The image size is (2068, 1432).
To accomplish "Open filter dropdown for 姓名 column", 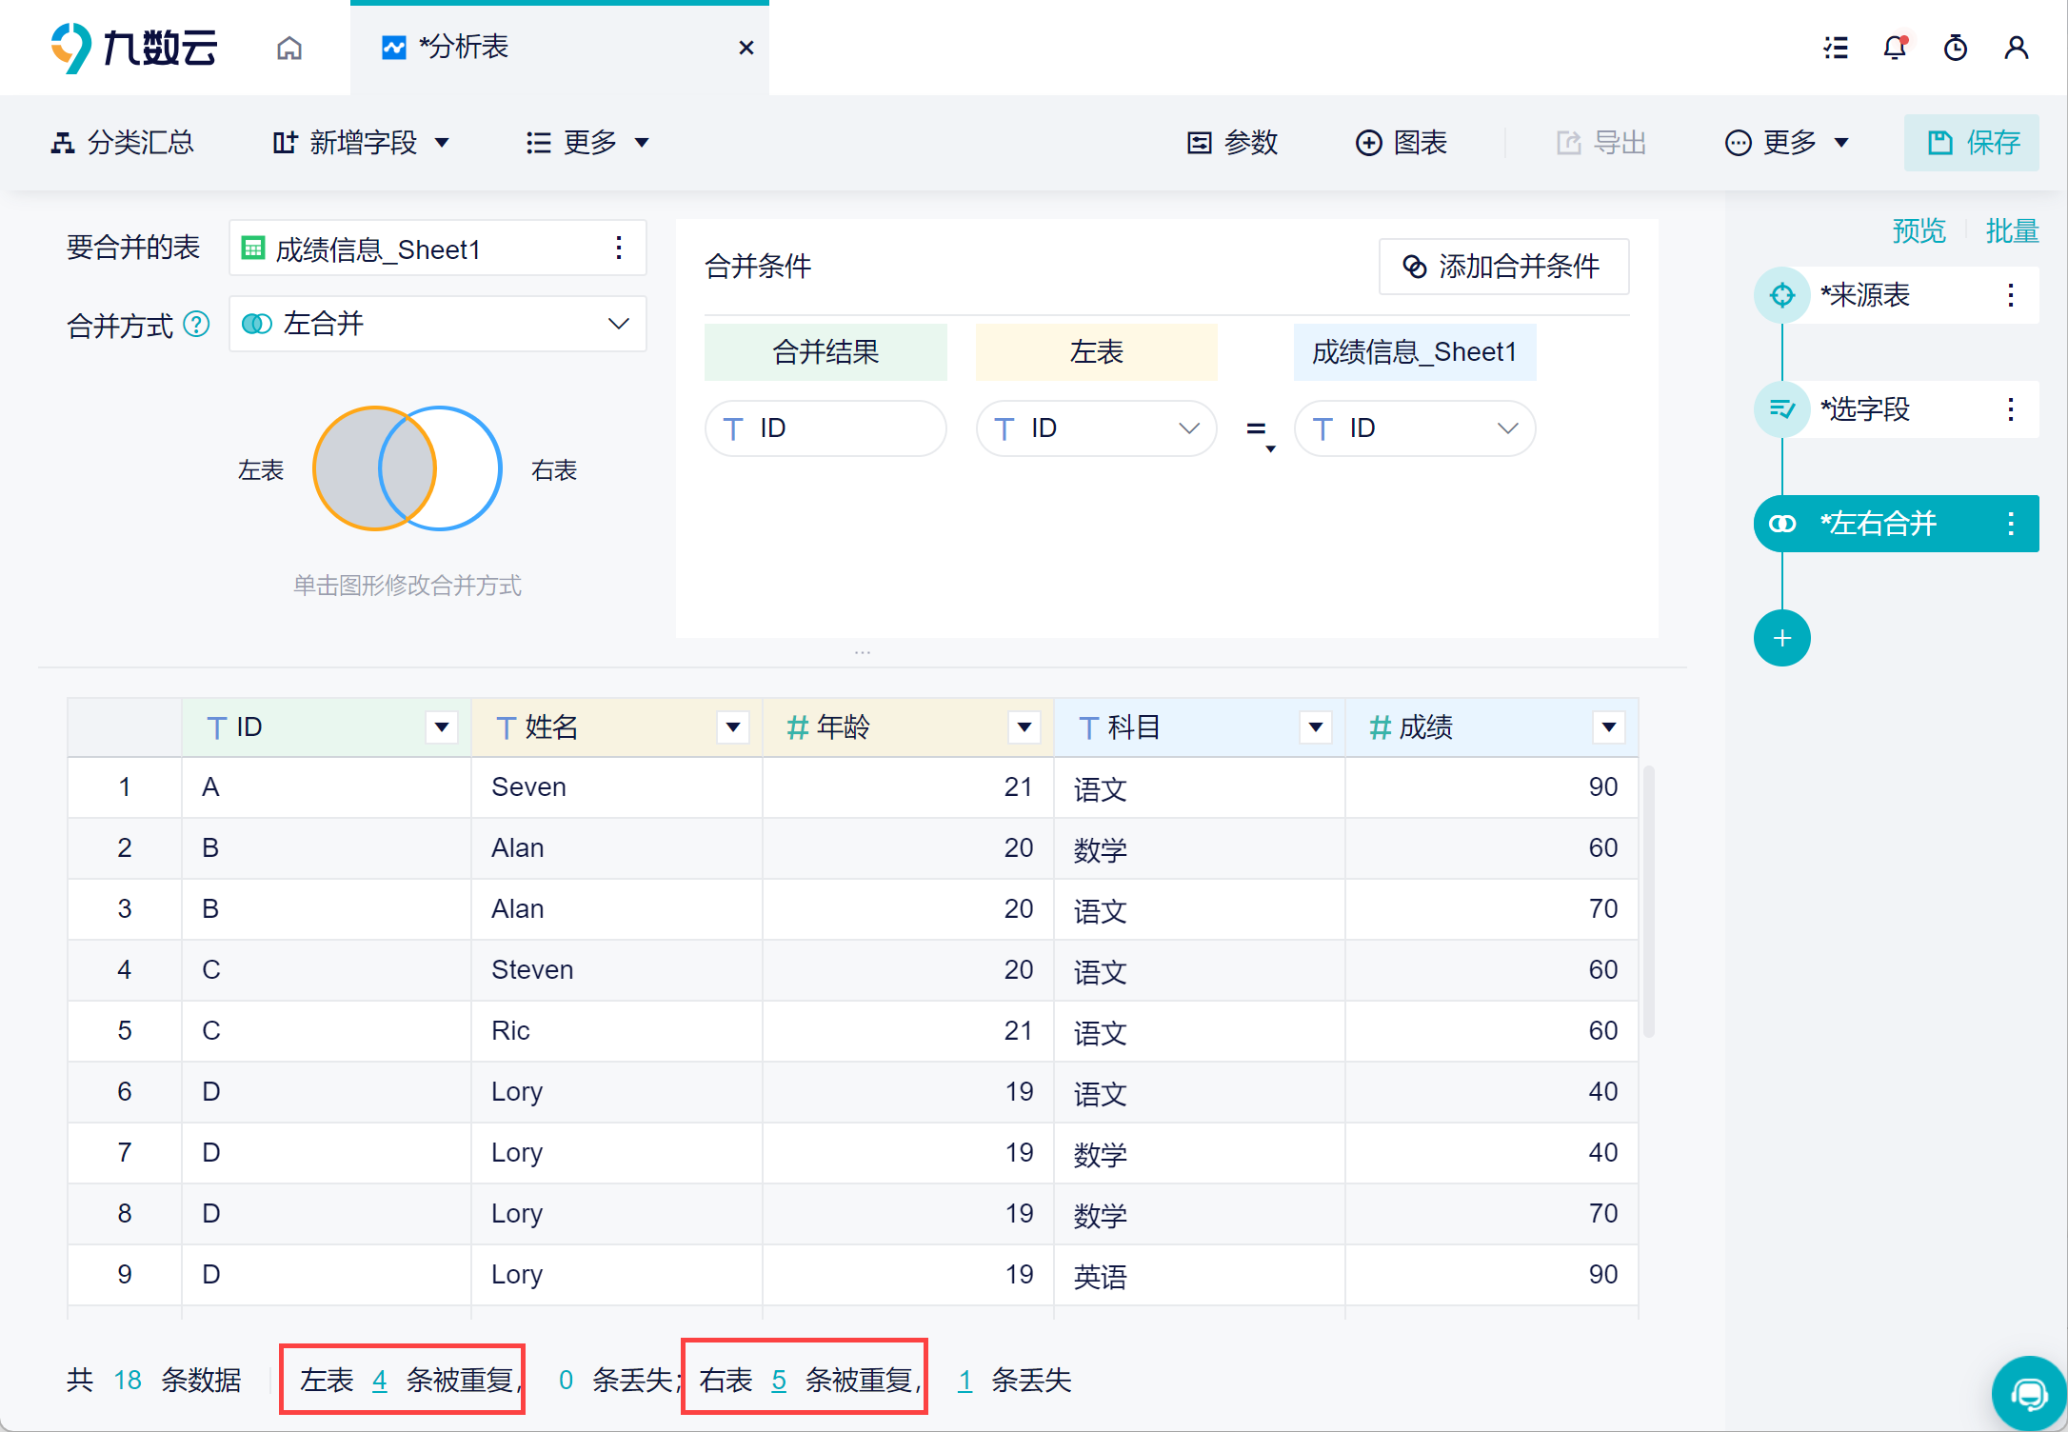I will point(732,727).
